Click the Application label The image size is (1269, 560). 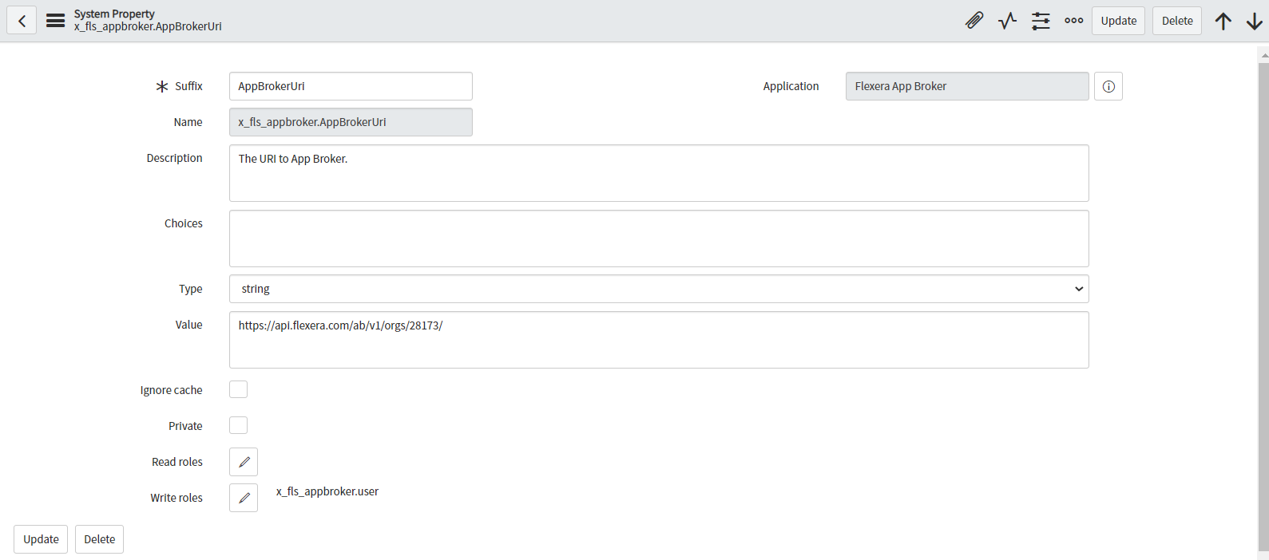click(791, 86)
